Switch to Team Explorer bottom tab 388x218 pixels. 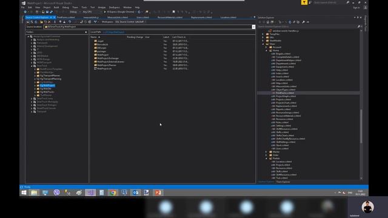point(283,182)
